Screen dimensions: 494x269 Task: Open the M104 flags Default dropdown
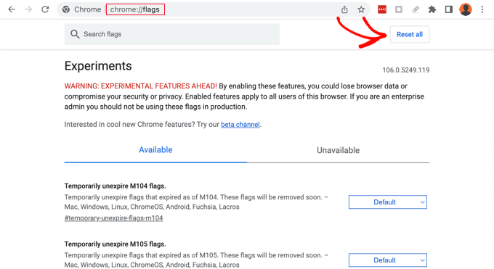tap(387, 202)
